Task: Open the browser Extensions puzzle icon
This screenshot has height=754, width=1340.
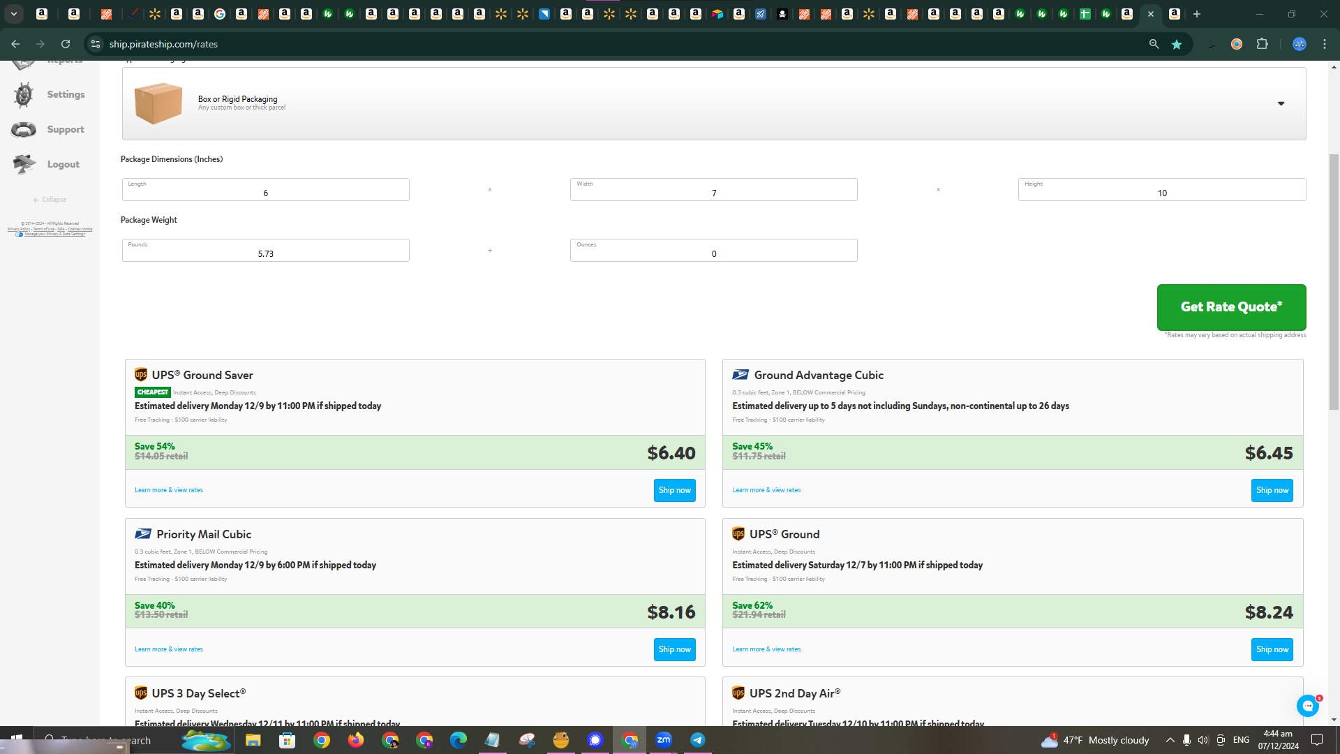Action: point(1262,44)
